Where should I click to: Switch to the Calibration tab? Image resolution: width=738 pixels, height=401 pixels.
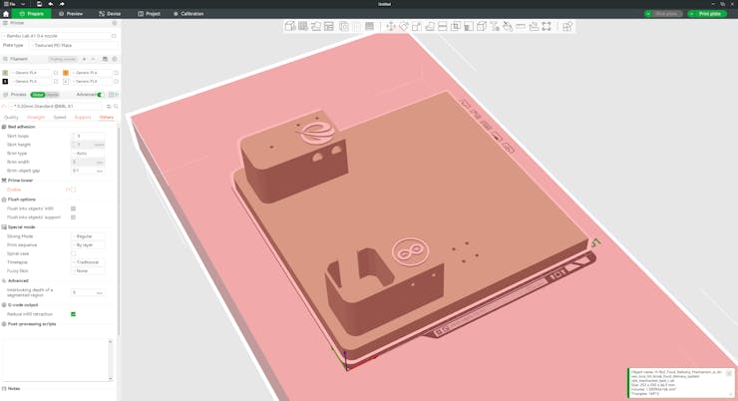click(188, 14)
